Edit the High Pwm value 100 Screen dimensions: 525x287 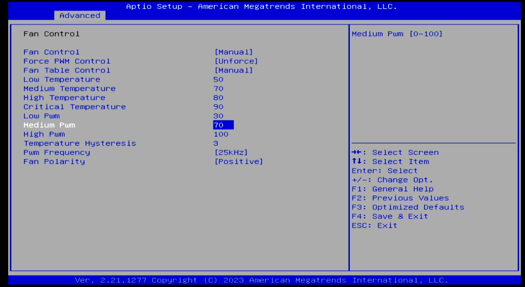click(x=221, y=134)
